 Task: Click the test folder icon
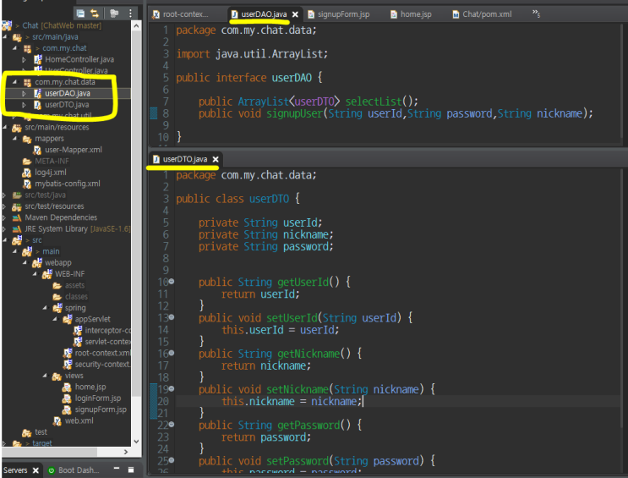[27, 432]
